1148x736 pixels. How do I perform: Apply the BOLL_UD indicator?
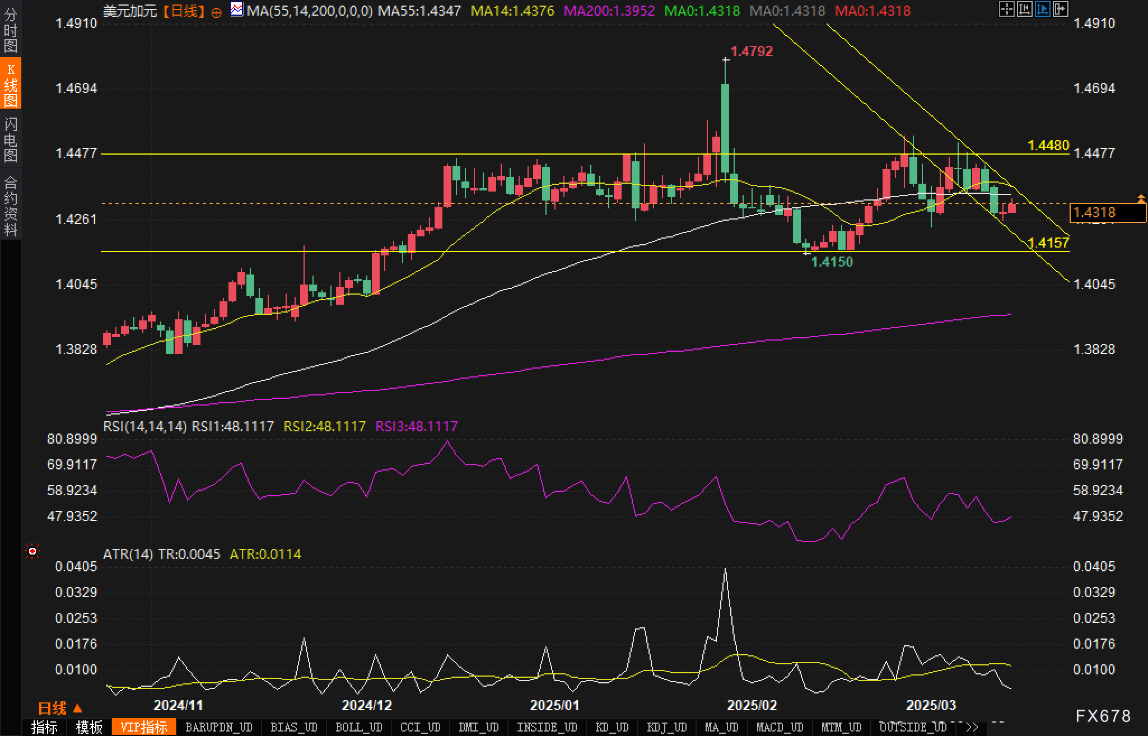(x=358, y=727)
